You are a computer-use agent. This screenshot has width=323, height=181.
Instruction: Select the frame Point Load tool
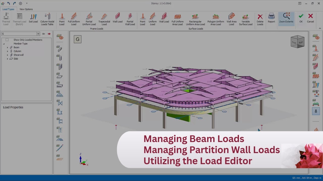[x=62, y=19]
